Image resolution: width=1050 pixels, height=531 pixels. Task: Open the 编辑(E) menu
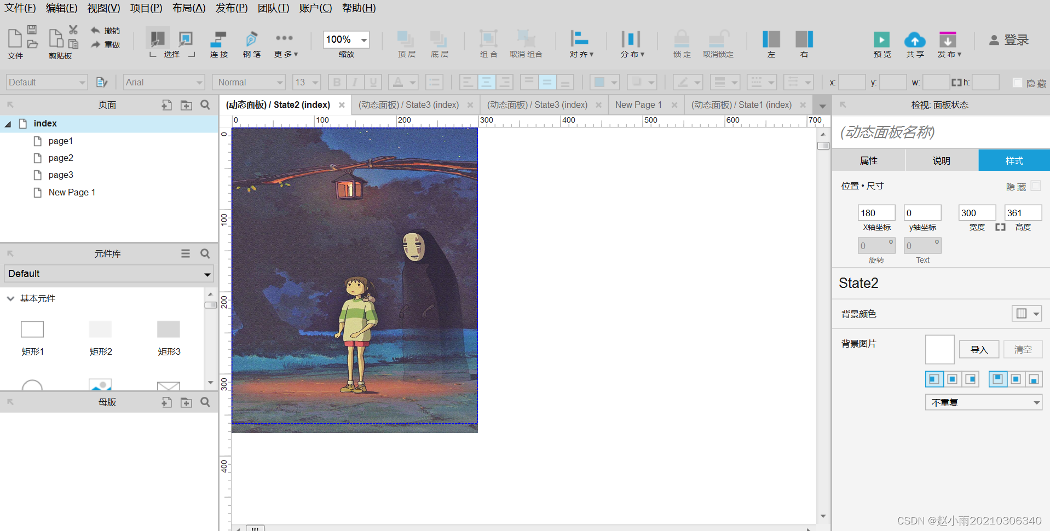click(x=62, y=8)
